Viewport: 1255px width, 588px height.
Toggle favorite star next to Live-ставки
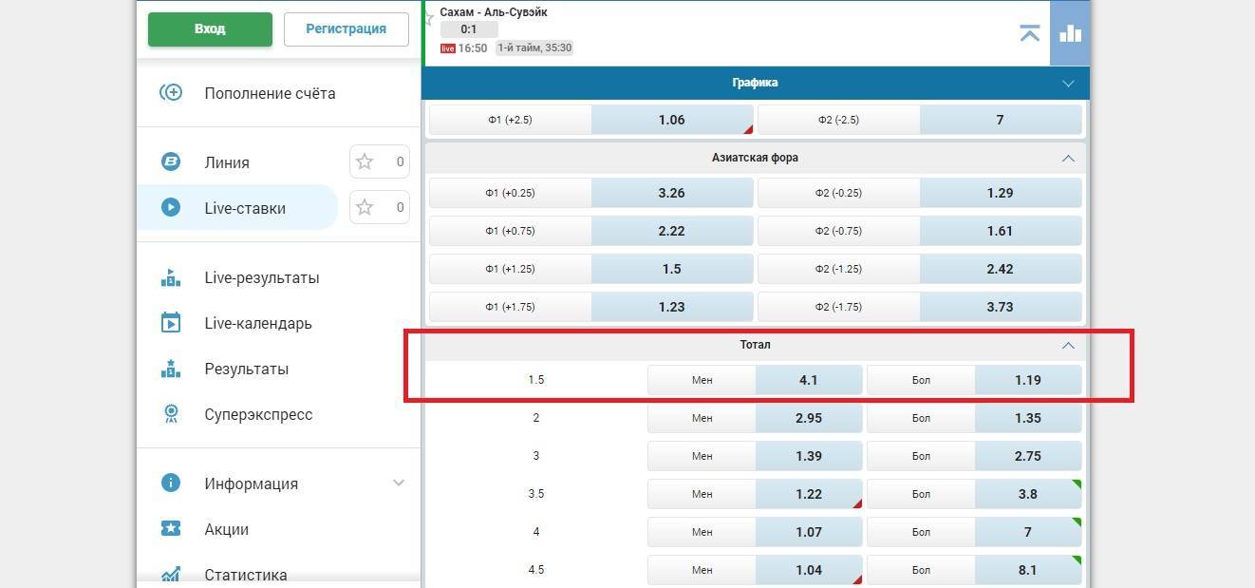365,207
